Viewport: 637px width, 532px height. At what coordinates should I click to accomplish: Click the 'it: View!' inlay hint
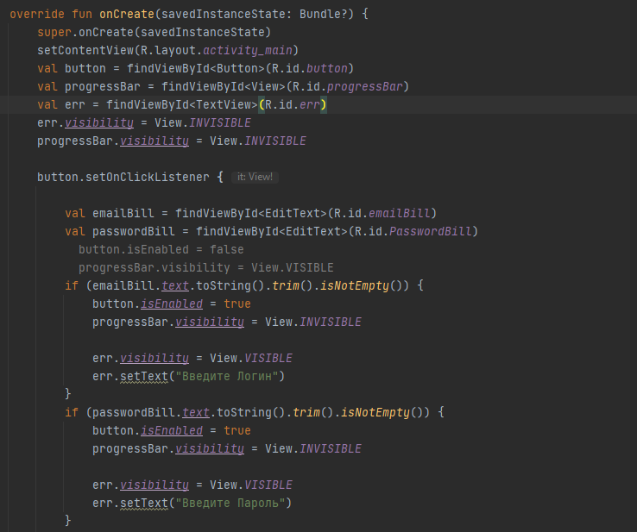(x=255, y=177)
